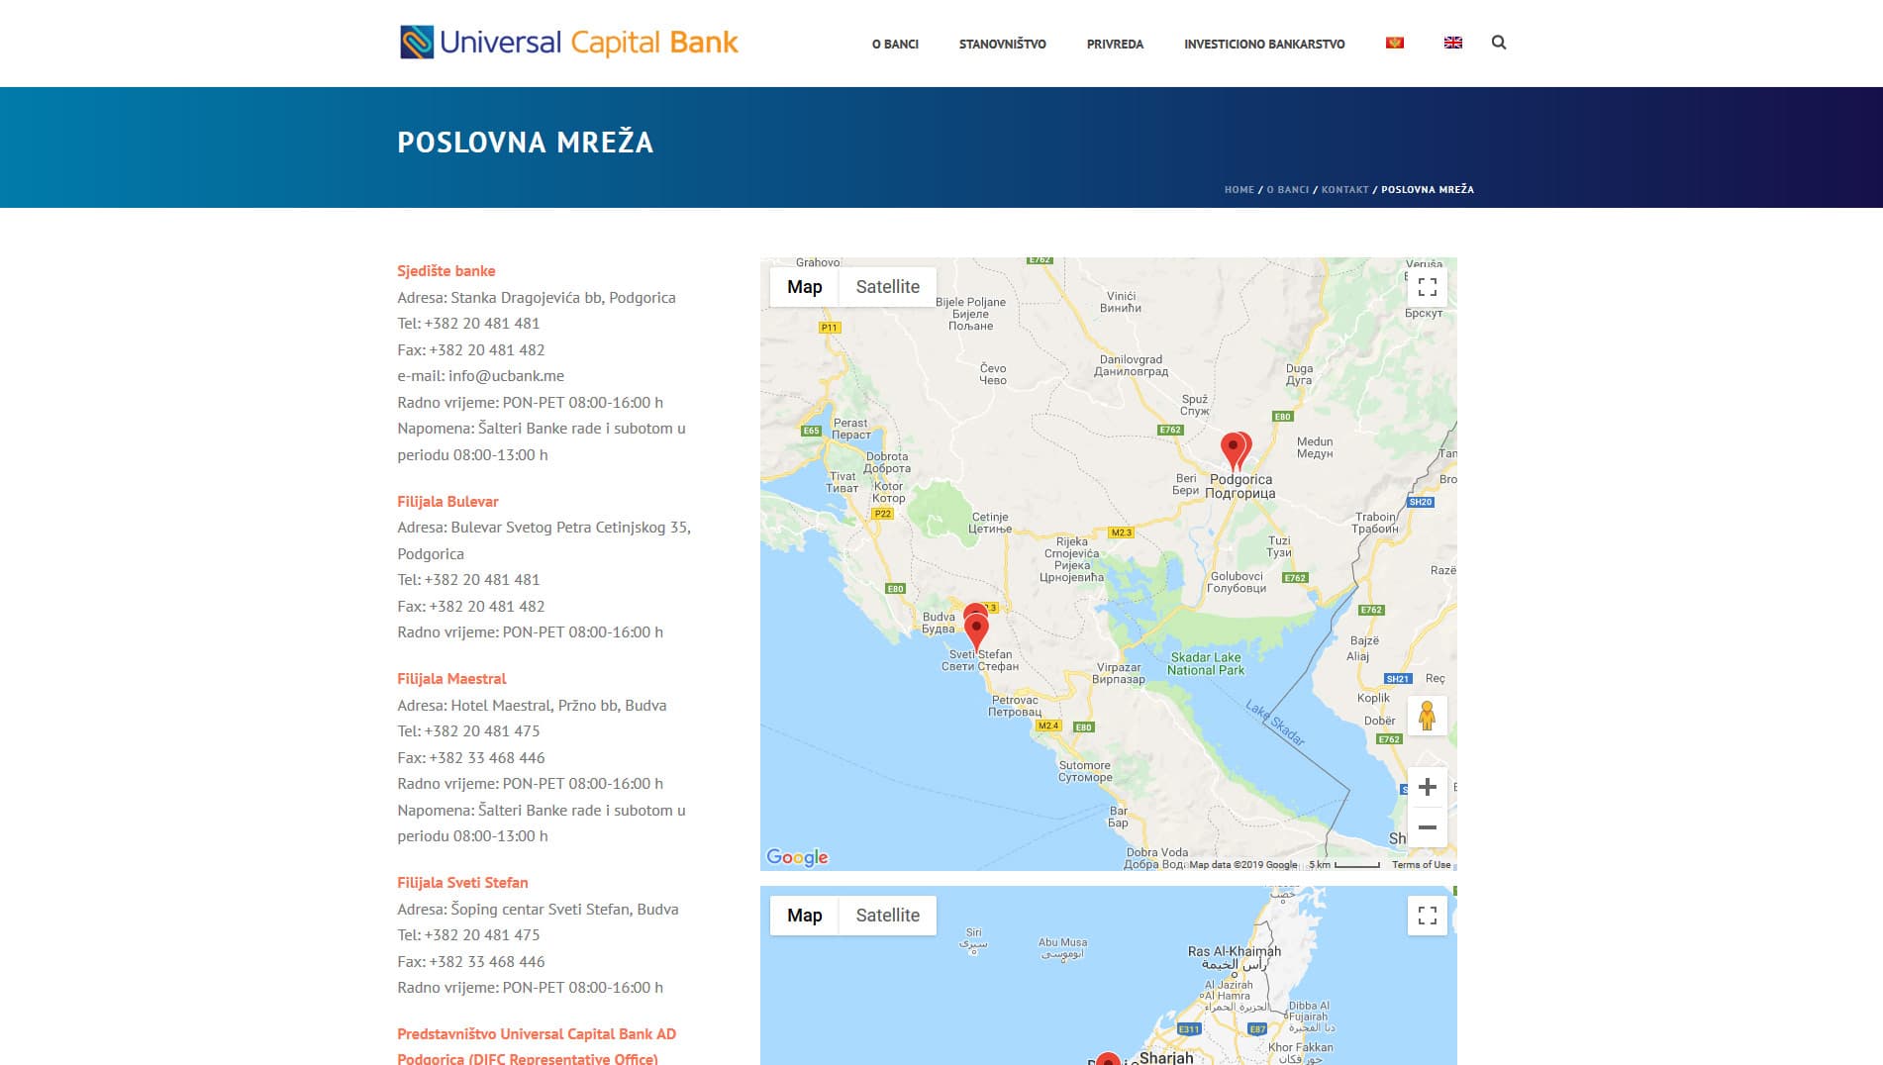The width and height of the screenshot is (1883, 1065).
Task: Click the Street View pegman icon
Action: click(1427, 715)
